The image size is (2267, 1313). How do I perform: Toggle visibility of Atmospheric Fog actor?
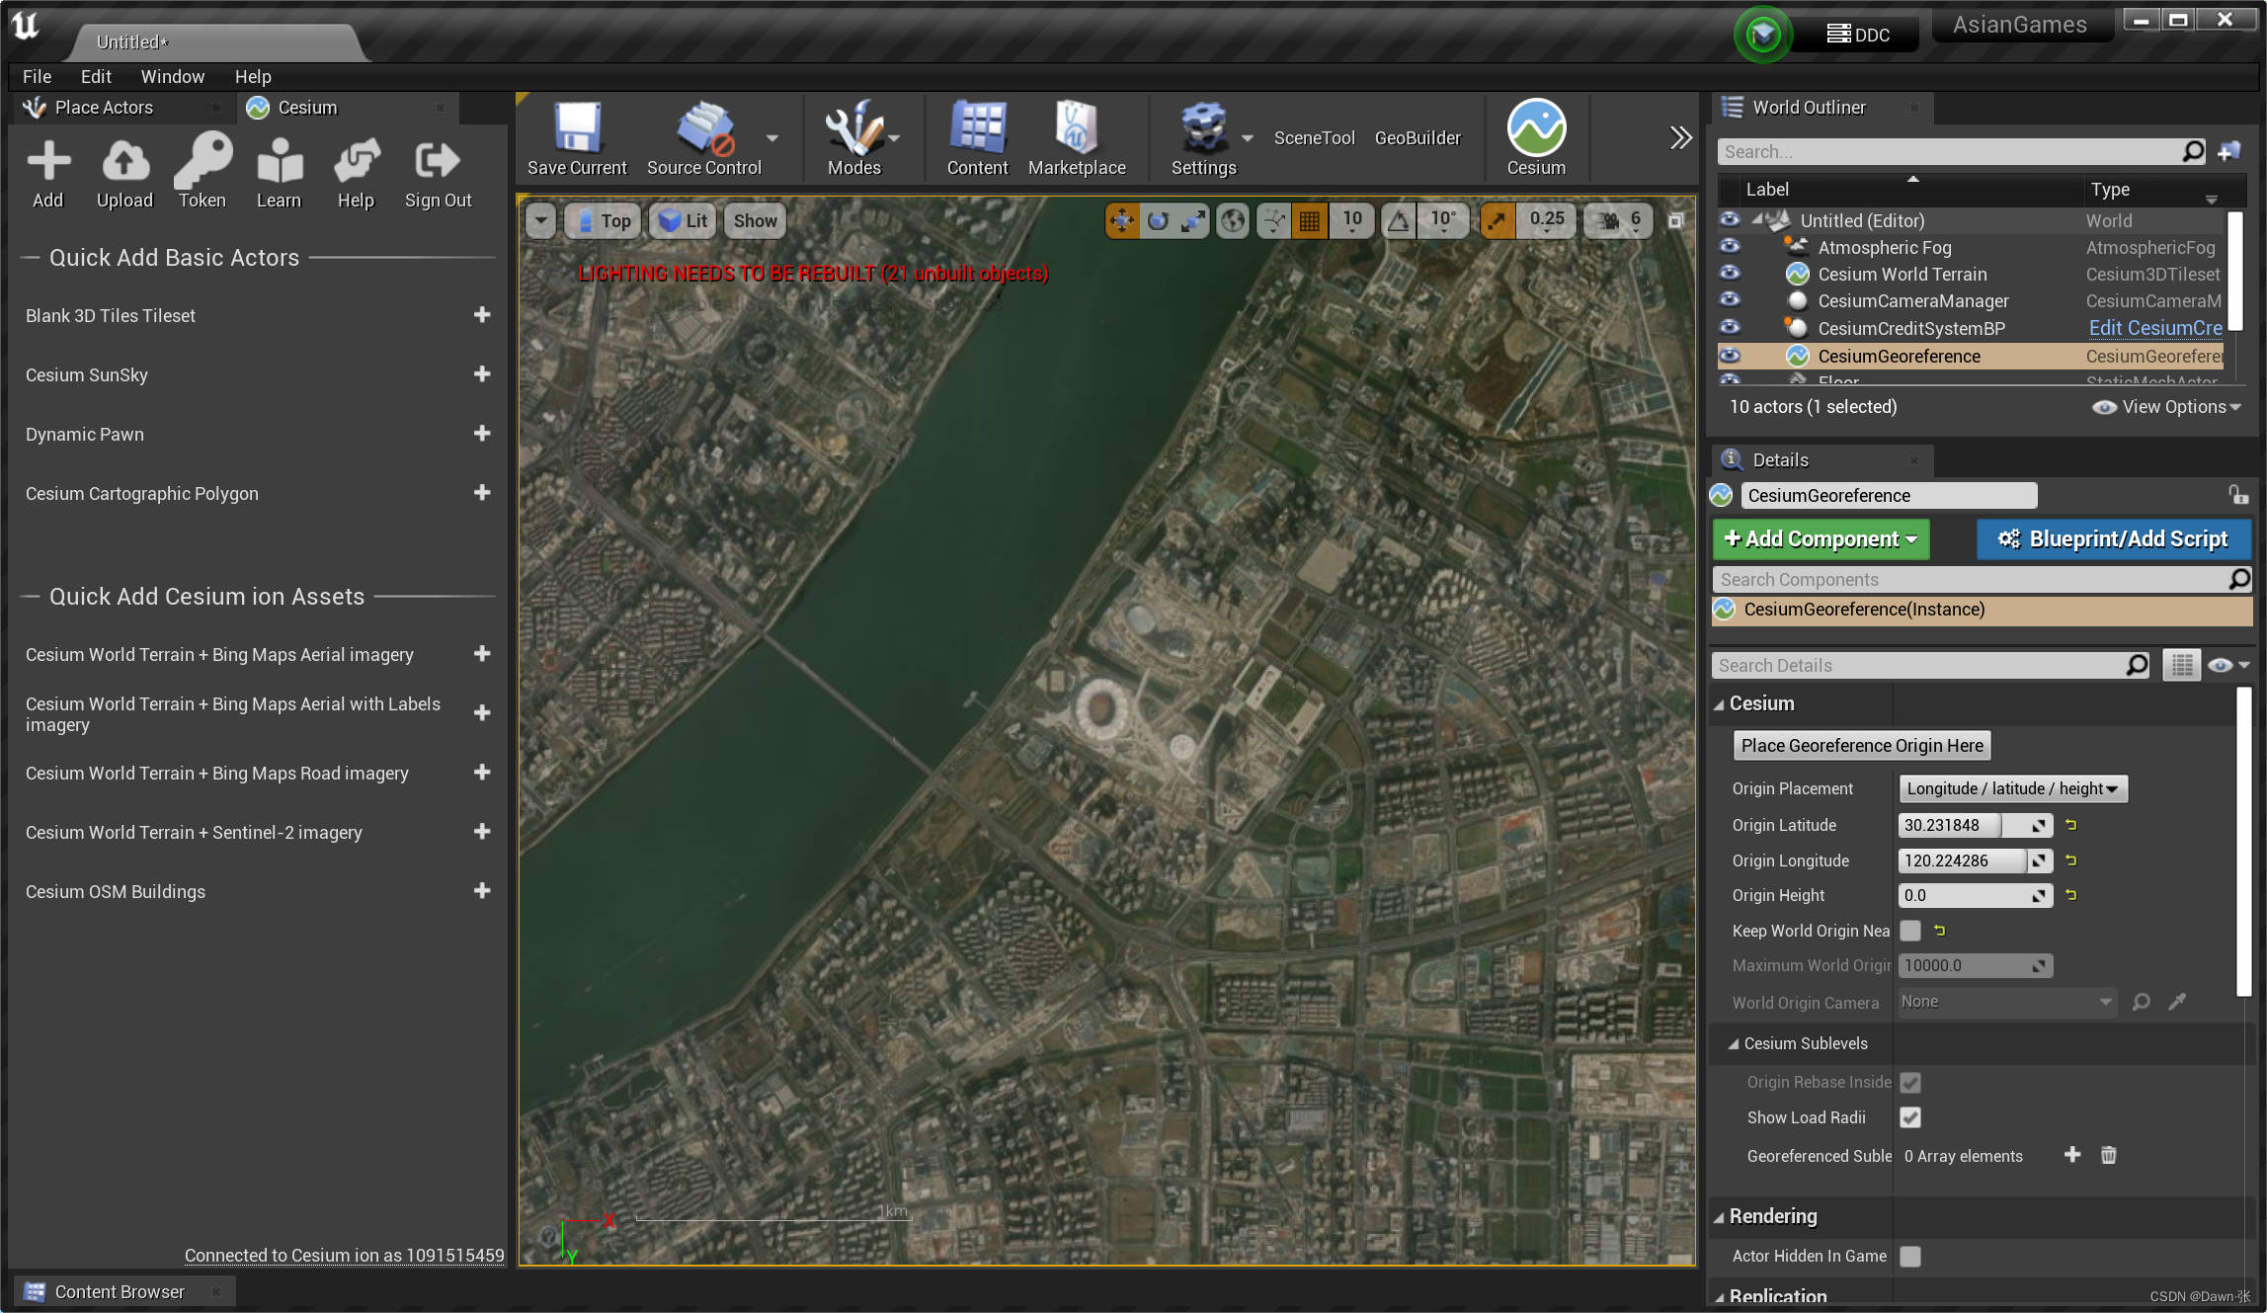1730,247
